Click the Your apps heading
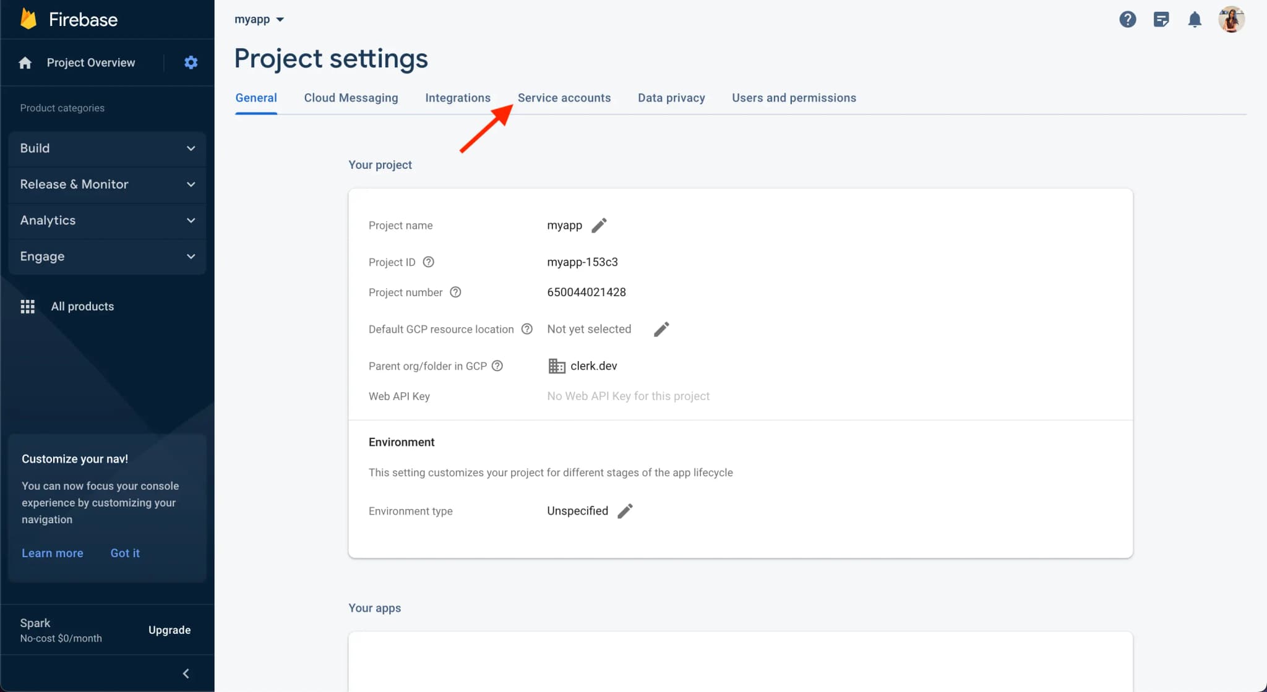Screen dimensions: 1267x692 click(374, 608)
